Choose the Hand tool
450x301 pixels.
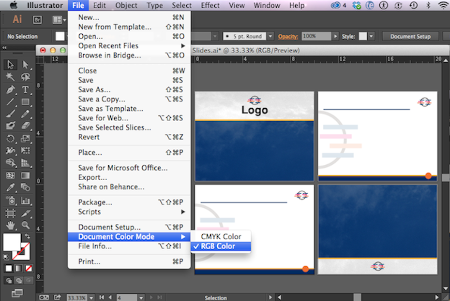(11, 225)
